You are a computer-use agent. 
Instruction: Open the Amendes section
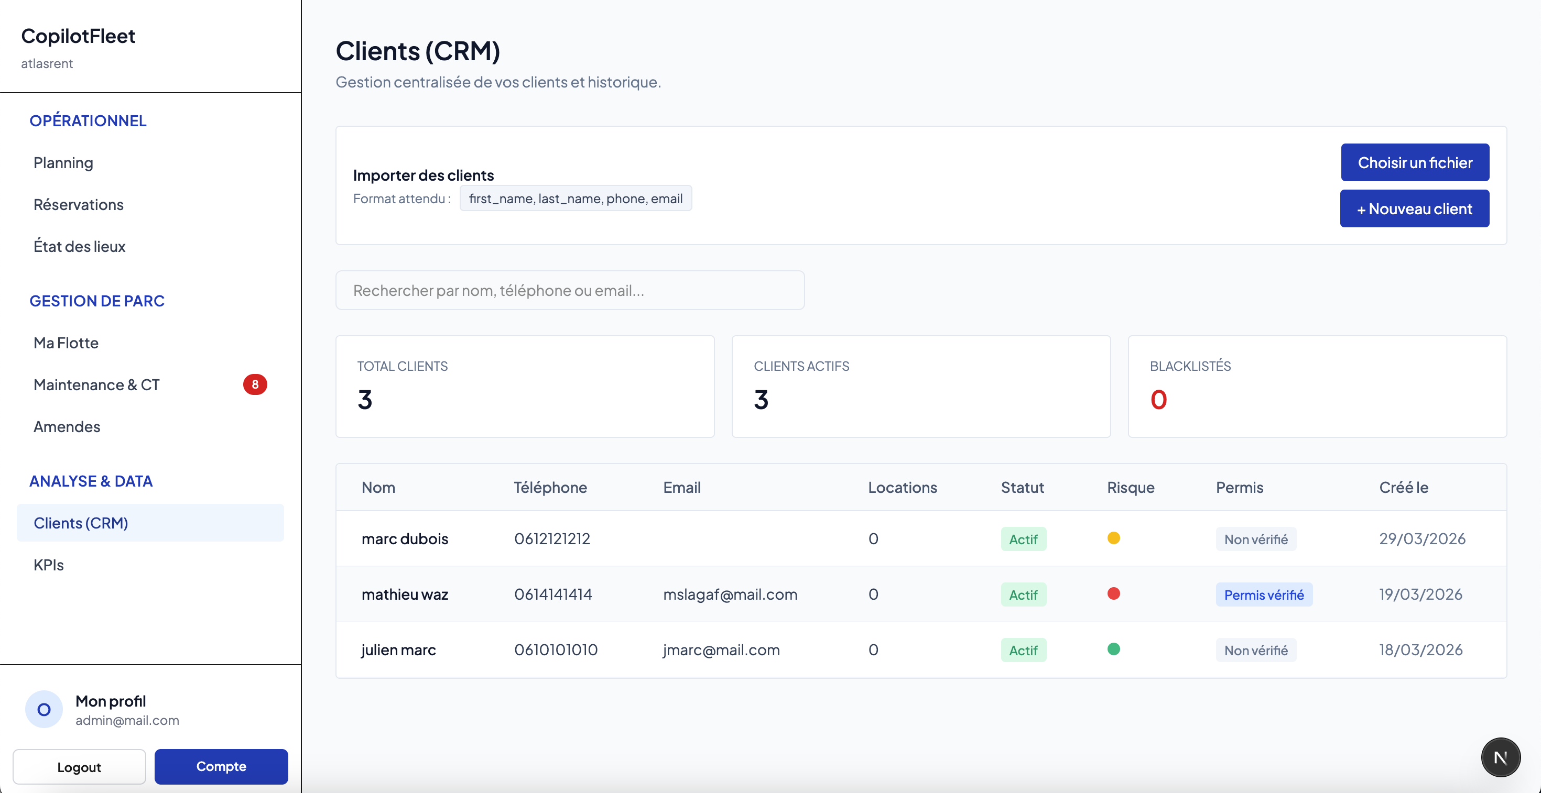(67, 427)
